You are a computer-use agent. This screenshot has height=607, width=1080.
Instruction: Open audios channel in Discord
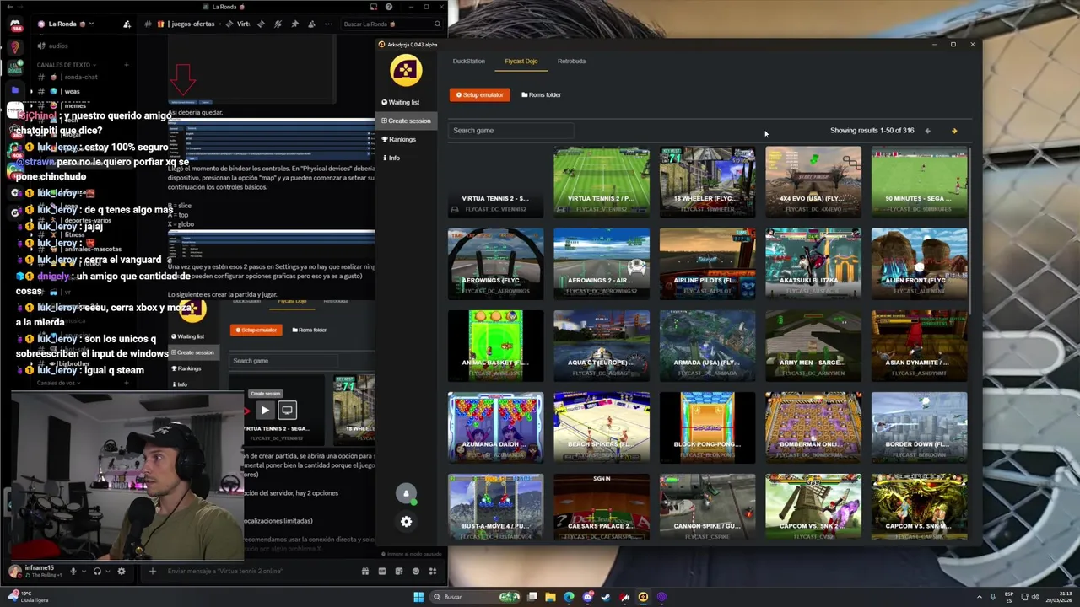[x=51, y=46]
